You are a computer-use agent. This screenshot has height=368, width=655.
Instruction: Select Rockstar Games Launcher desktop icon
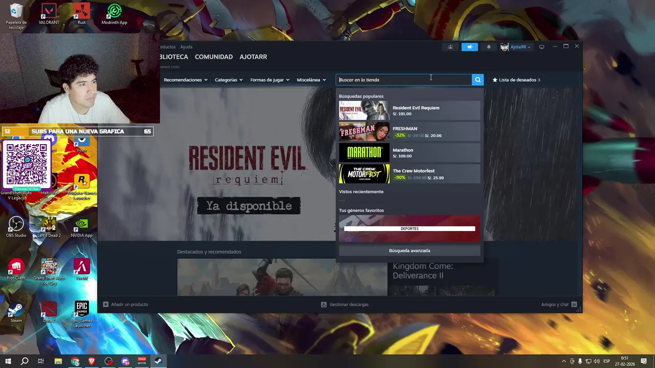(x=81, y=187)
